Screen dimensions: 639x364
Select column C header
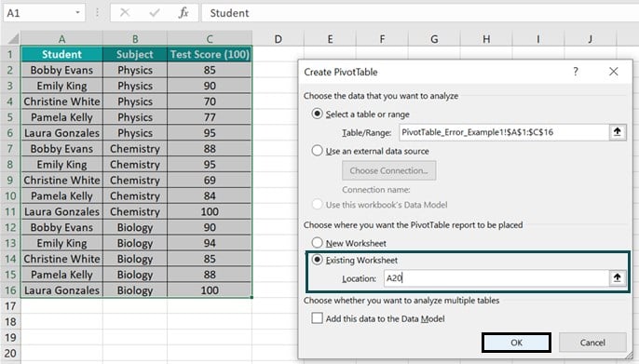[210, 39]
